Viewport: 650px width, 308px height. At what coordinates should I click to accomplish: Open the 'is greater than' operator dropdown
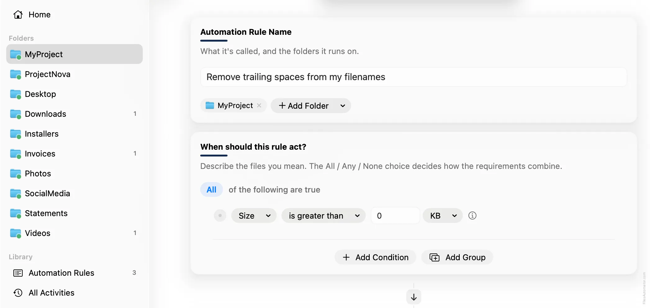click(323, 216)
